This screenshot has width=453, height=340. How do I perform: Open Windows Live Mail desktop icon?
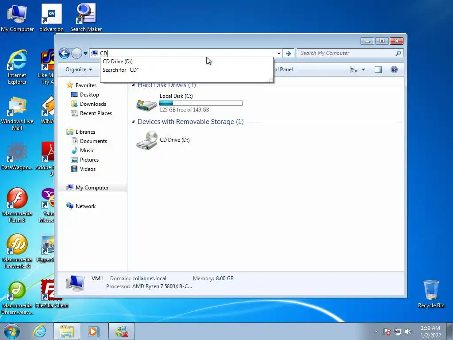[x=17, y=113]
